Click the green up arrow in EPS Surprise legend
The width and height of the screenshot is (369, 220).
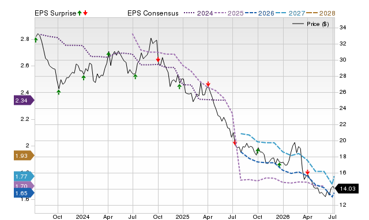click(x=80, y=13)
